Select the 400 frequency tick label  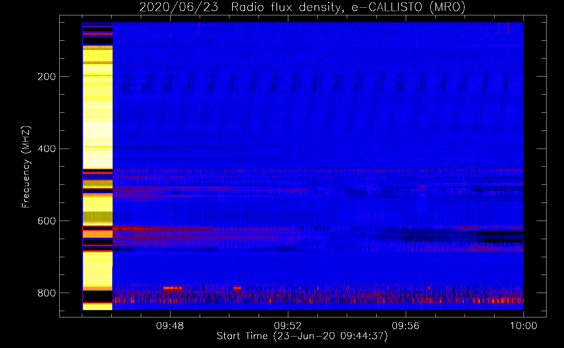click(x=47, y=149)
